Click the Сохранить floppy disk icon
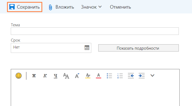The height and width of the screenshot is (106, 192). tap(12, 7)
